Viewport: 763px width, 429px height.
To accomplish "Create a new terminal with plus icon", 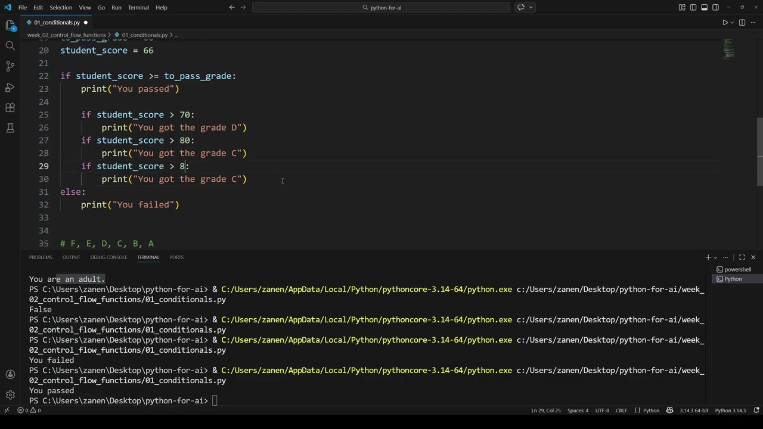I will click(x=708, y=257).
